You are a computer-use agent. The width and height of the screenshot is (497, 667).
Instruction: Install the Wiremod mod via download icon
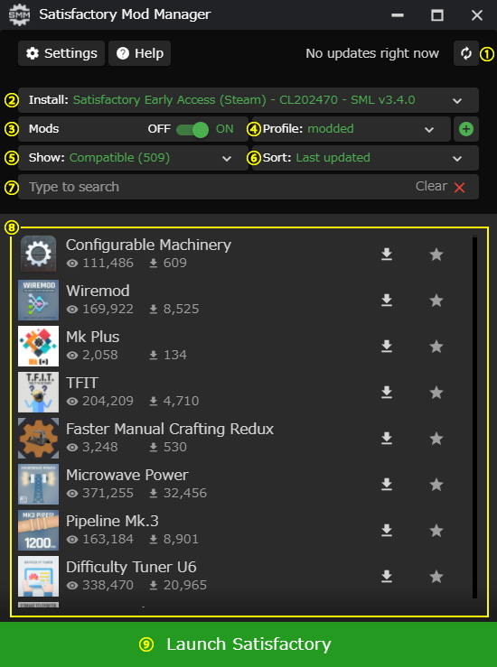tap(386, 301)
